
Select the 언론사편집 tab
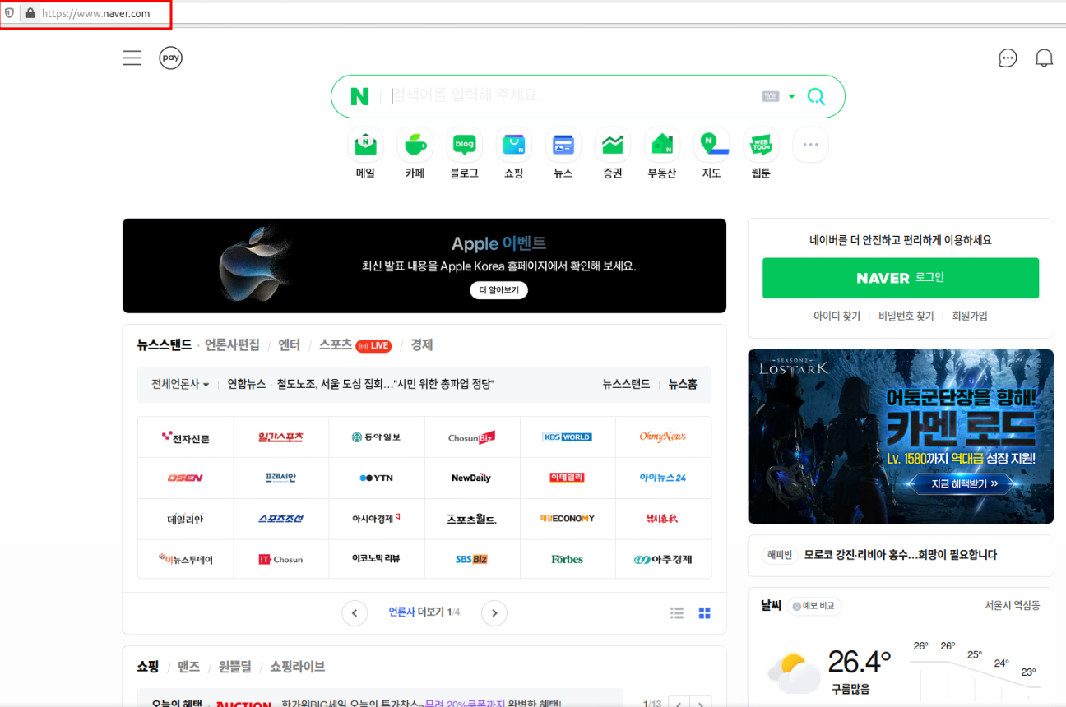pyautogui.click(x=232, y=345)
